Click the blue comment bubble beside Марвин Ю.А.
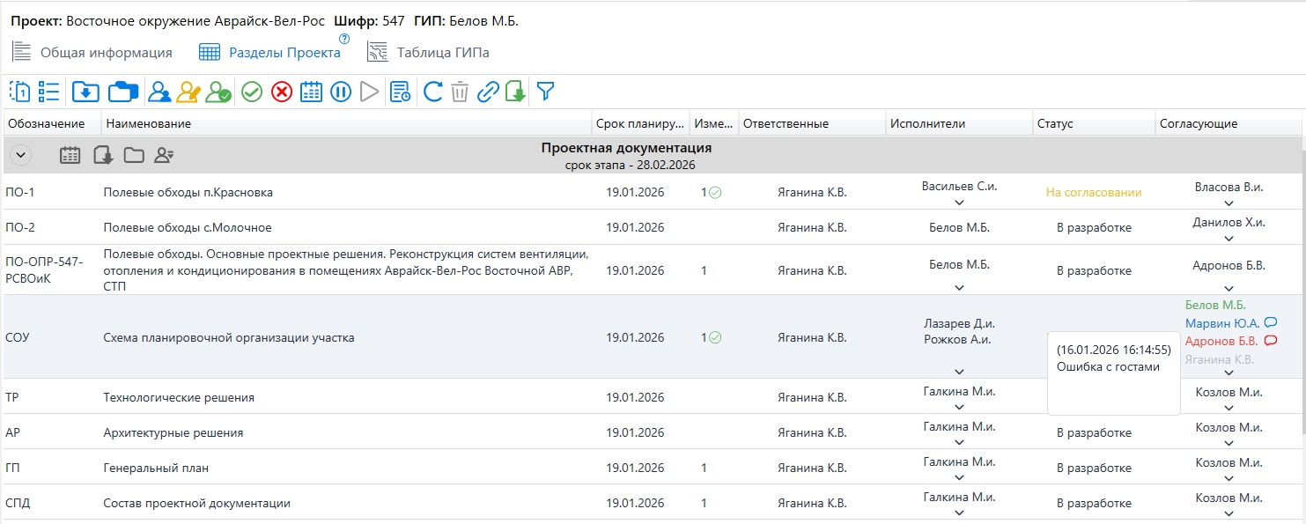This screenshot has height=524, width=1306. (1271, 323)
